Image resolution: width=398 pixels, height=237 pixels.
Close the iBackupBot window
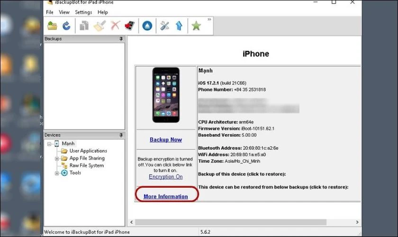(353, 2)
